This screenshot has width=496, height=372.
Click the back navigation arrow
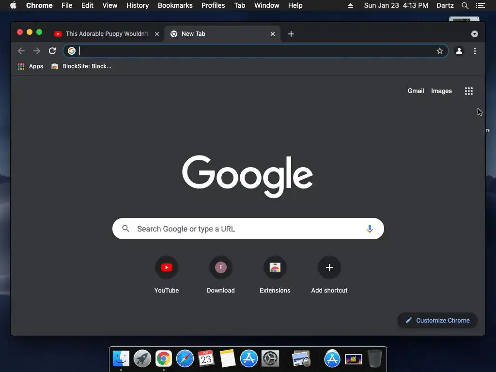(21, 51)
